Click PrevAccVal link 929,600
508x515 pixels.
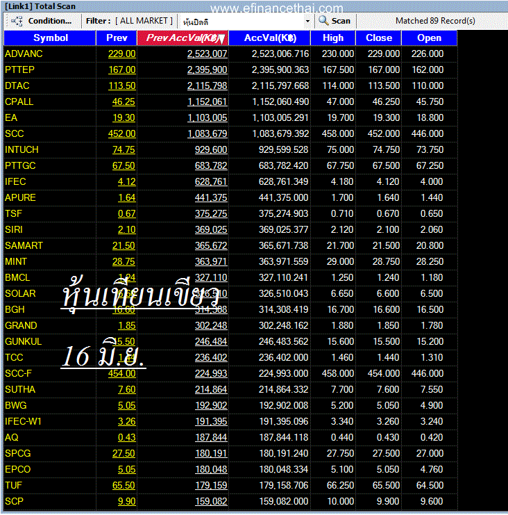pyautogui.click(x=211, y=149)
